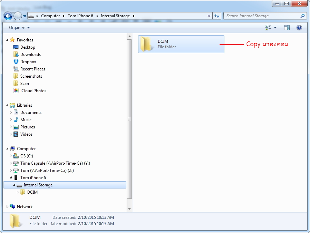
Task: Select the Pictures library
Action: click(28, 127)
